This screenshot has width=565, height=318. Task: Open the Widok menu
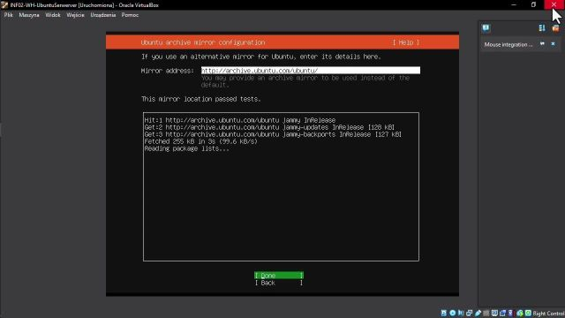click(x=53, y=15)
